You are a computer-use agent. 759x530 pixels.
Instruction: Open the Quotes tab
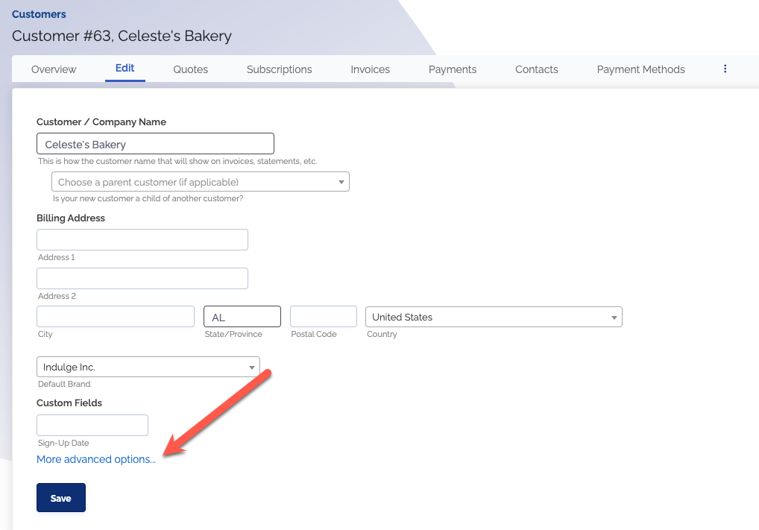click(x=190, y=69)
